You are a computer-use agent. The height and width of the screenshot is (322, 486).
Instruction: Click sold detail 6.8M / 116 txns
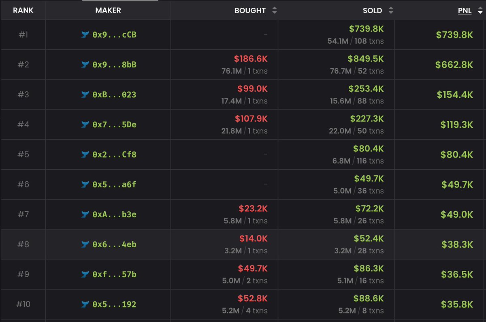coord(358,161)
